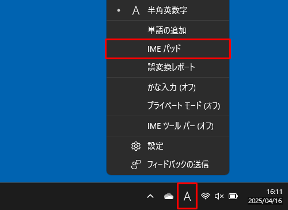
Task: Open 単語の追加 menu entry
Action: 168,30
